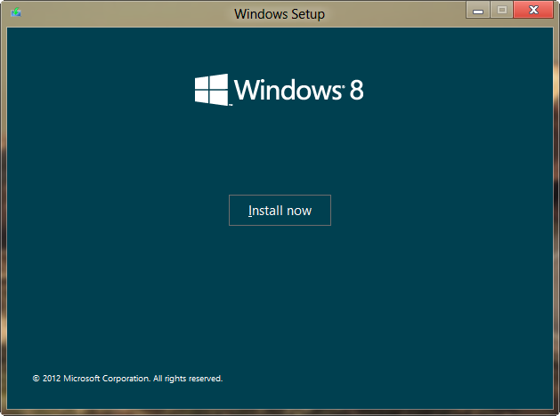Minimize the Windows Setup window
The height and width of the screenshot is (416, 560).
478,10
